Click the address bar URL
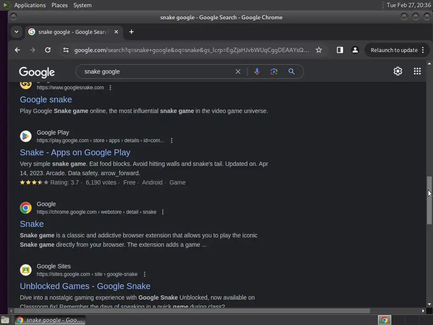 [192, 50]
